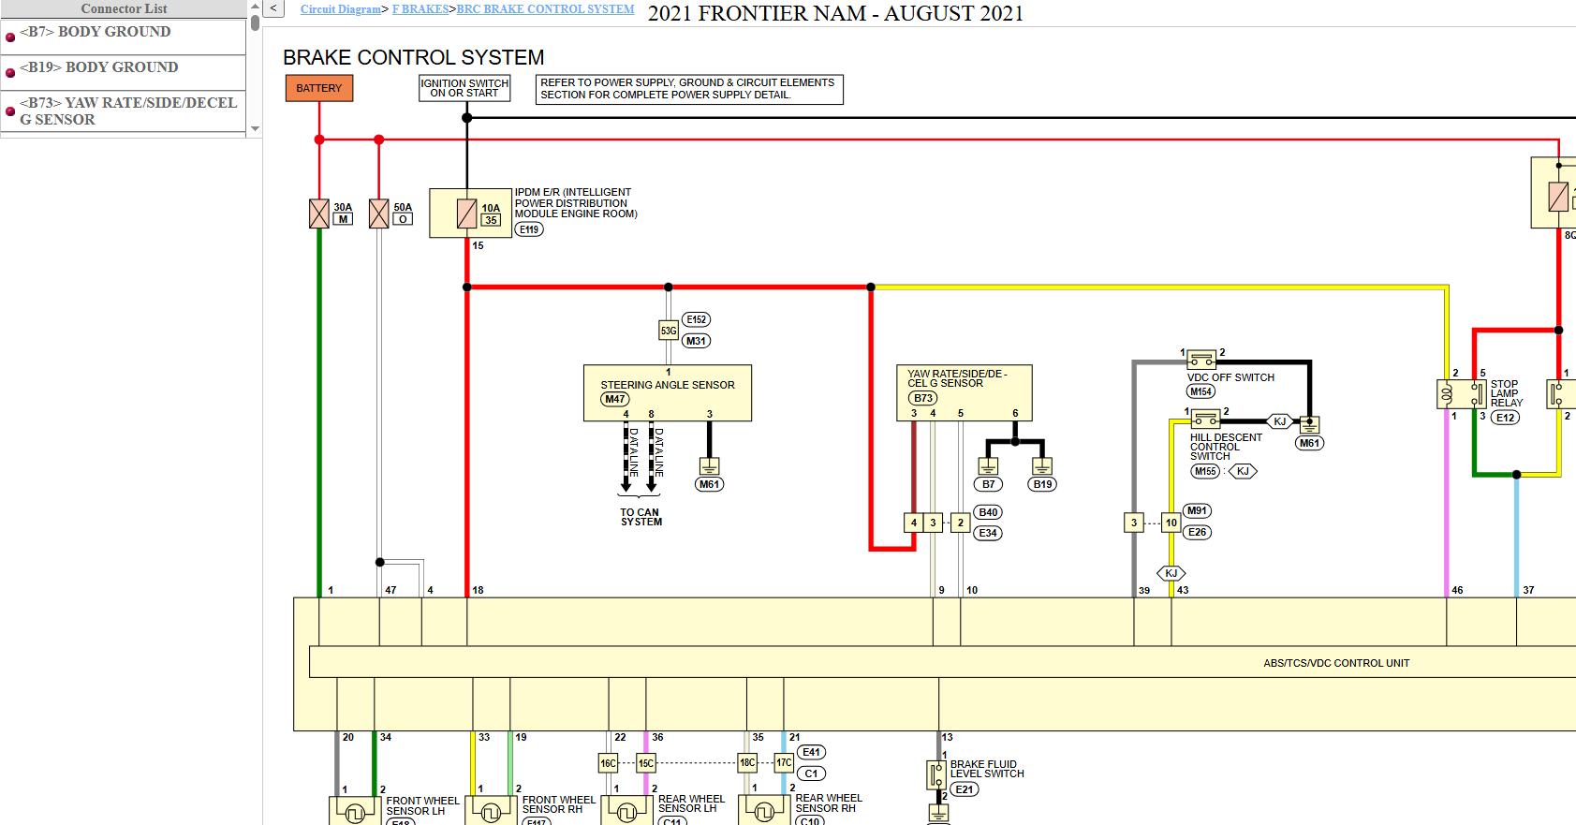Select the M155 connector label
The height and width of the screenshot is (825, 1576).
(1205, 471)
